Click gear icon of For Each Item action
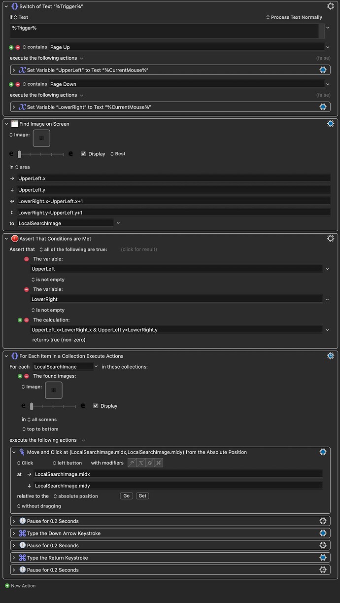 pyautogui.click(x=330, y=356)
